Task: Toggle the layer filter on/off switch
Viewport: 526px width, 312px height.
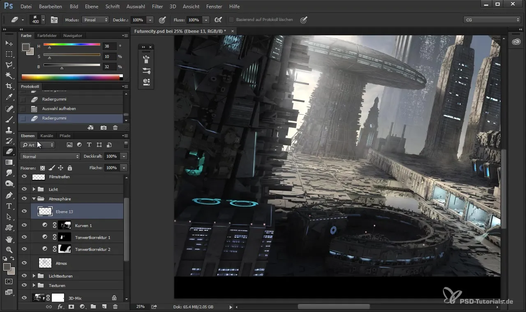Action: [x=126, y=145]
